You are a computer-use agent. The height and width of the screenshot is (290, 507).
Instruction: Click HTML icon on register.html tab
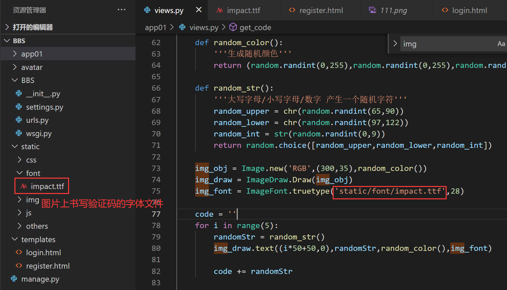(292, 10)
